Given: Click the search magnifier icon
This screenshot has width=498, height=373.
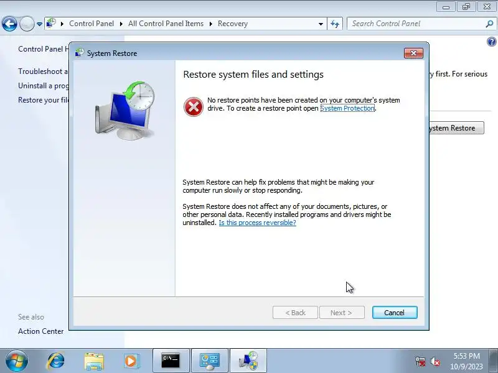Looking at the screenshot, I should click(x=489, y=24).
